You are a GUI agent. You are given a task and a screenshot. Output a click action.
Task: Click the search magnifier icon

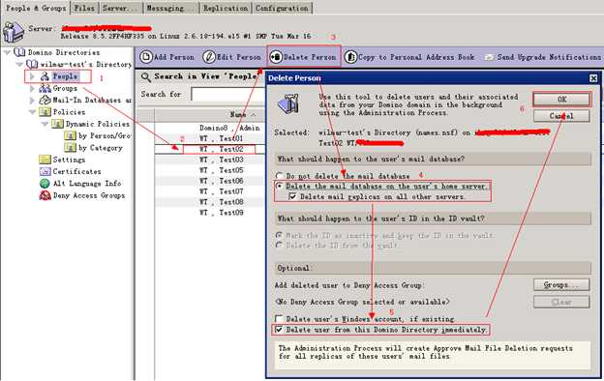pyautogui.click(x=145, y=77)
